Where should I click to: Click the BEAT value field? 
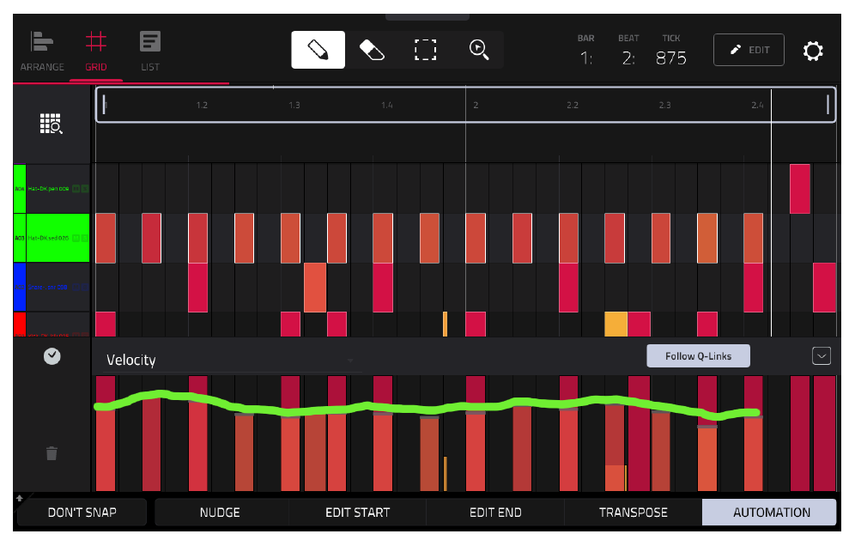click(628, 58)
